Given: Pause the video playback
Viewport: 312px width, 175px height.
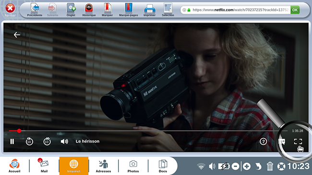Looking at the screenshot, I should coord(12,141).
